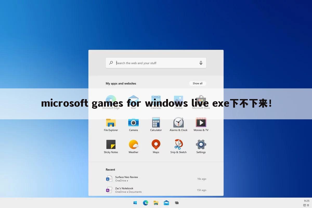Open File Explorer from the taskbar

[156, 203]
